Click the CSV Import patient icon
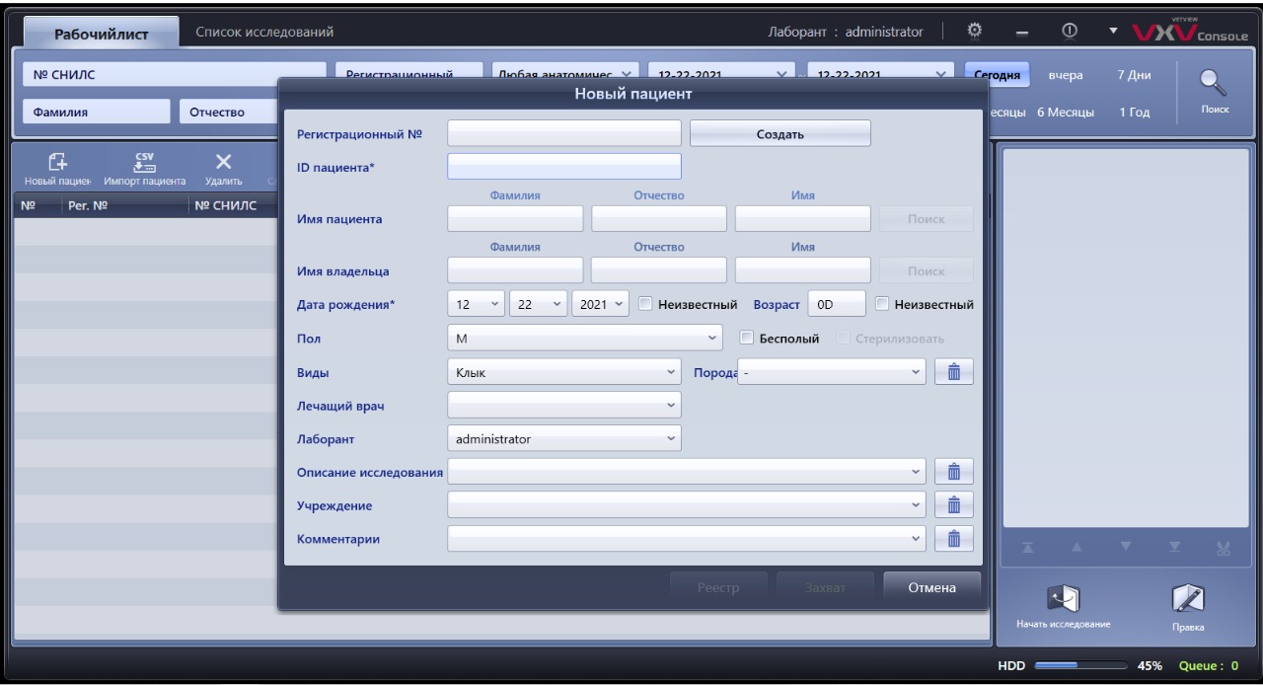Viewport: 1263px width, 685px height. click(145, 163)
